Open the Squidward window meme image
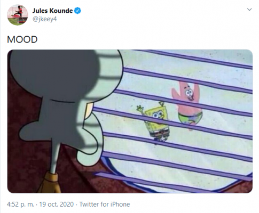The image size is (259, 213). [x=130, y=121]
